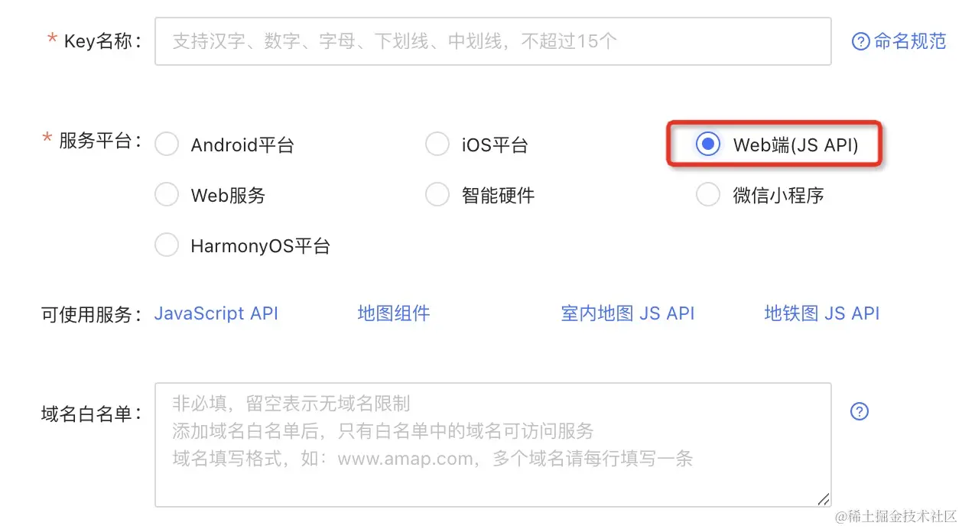Click the help icon next to 域名白名单

(860, 411)
